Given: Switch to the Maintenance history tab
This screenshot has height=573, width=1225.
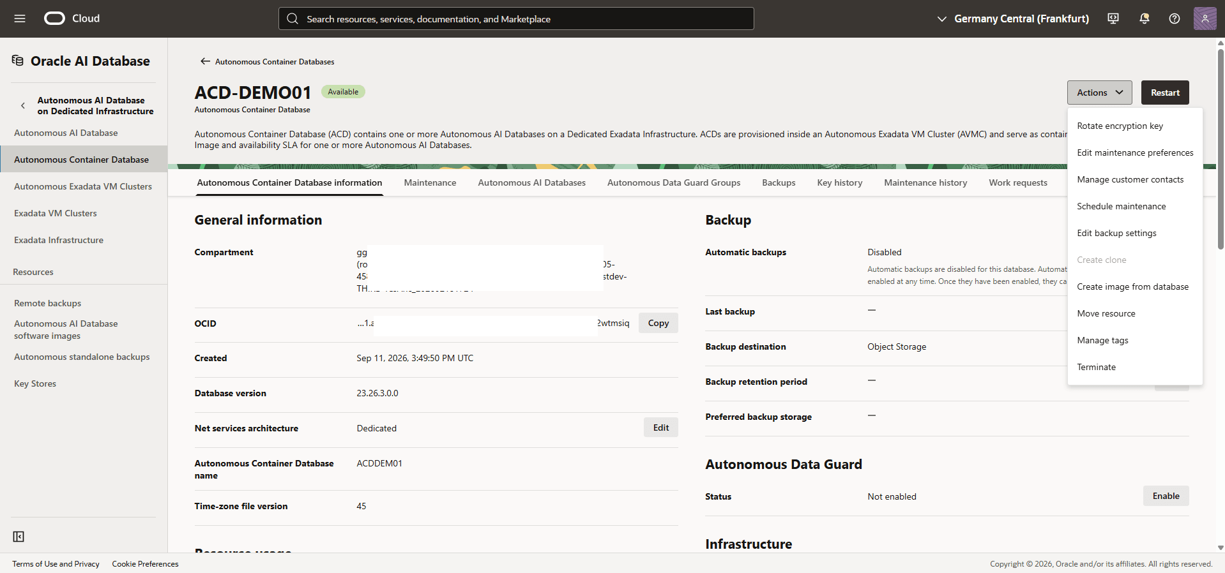Looking at the screenshot, I should click(925, 182).
